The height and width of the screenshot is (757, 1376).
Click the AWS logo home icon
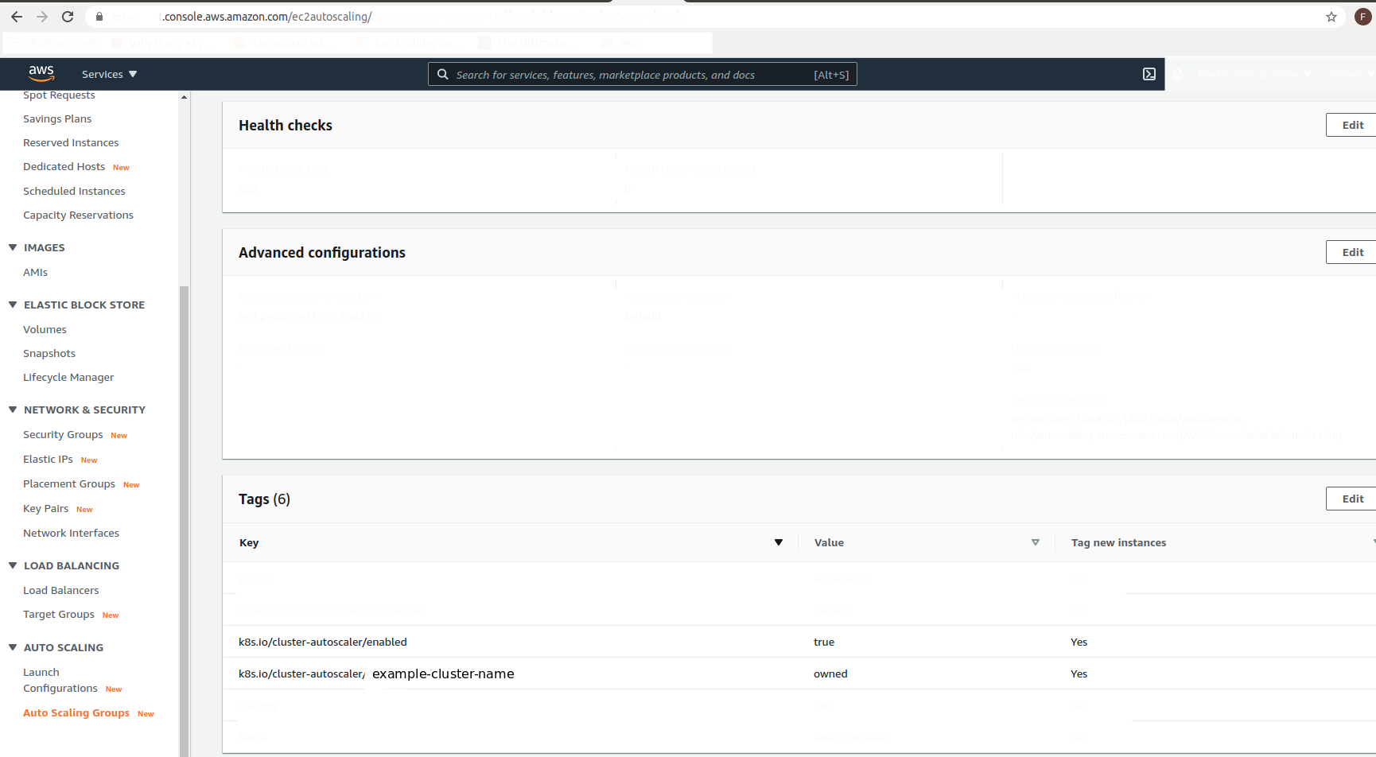coord(41,73)
